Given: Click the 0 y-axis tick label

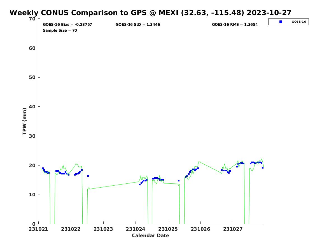Looking at the screenshot, I should 34,224.
